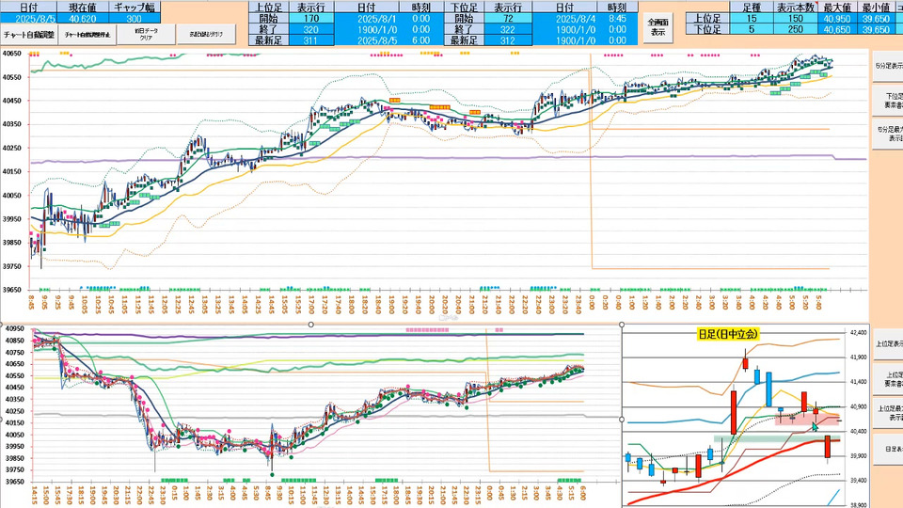Click the 前日データ クリア button
This screenshot has width=903, height=508.
tap(147, 35)
